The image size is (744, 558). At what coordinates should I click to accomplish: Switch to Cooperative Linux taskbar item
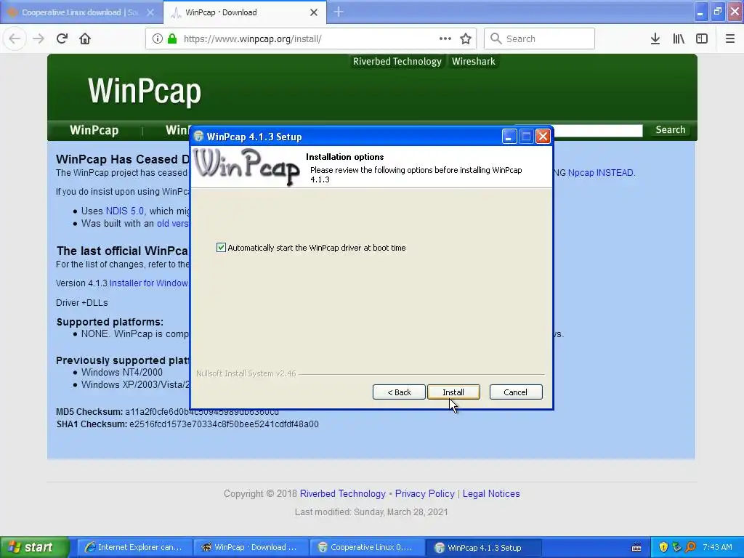point(366,547)
